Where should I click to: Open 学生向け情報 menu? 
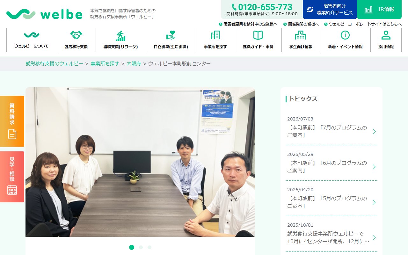[x=301, y=40]
